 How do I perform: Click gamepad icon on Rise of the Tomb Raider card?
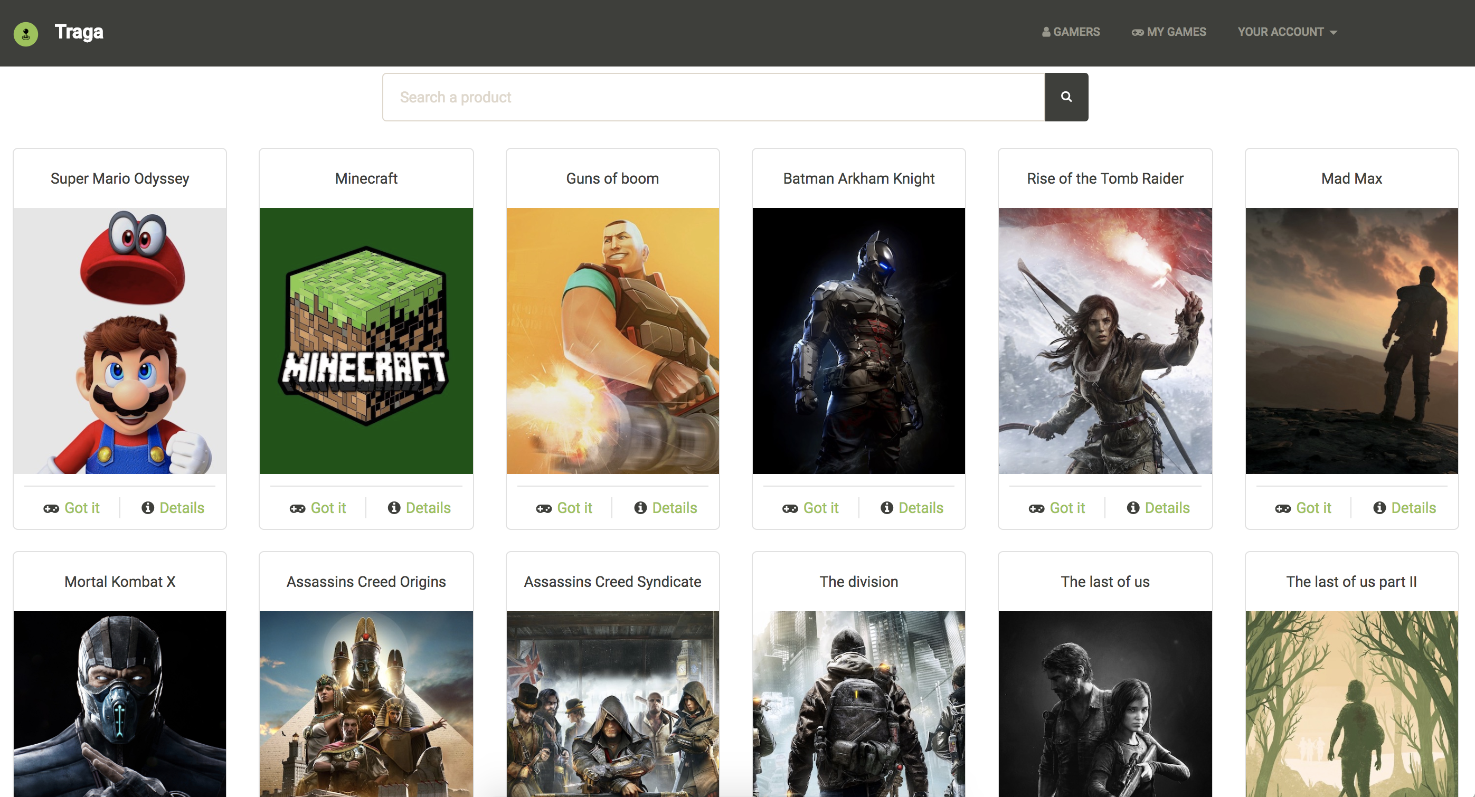click(1036, 508)
